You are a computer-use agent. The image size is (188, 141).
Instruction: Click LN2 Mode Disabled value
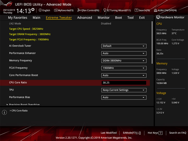pyautogui.click(x=106, y=23)
